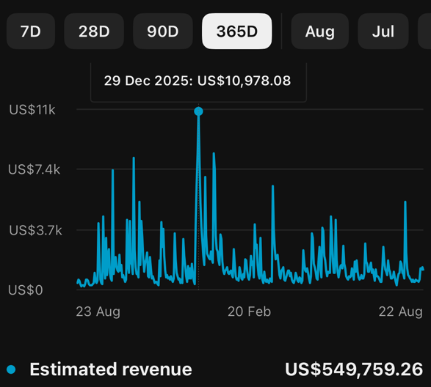Click the 20 Feb axis date label

[x=250, y=312]
